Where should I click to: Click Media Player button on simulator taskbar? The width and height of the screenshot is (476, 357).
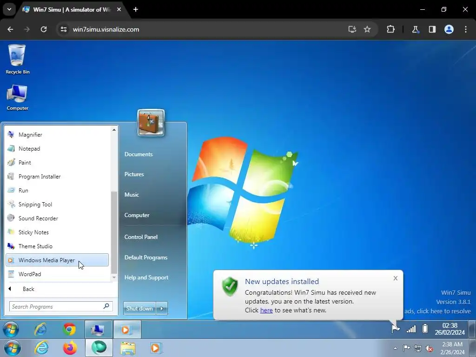[127, 330]
